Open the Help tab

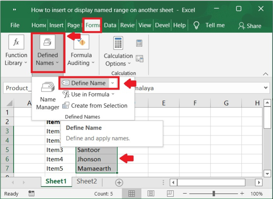[179, 25]
